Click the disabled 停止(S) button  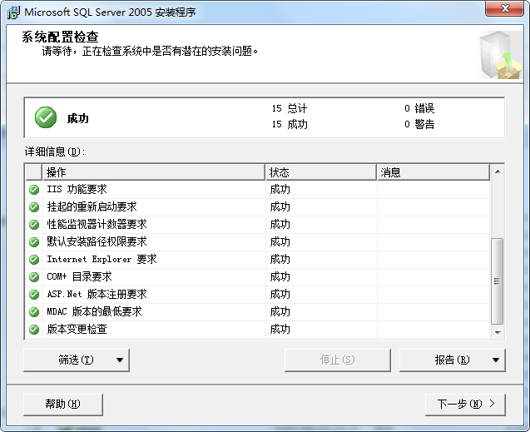pos(337,360)
